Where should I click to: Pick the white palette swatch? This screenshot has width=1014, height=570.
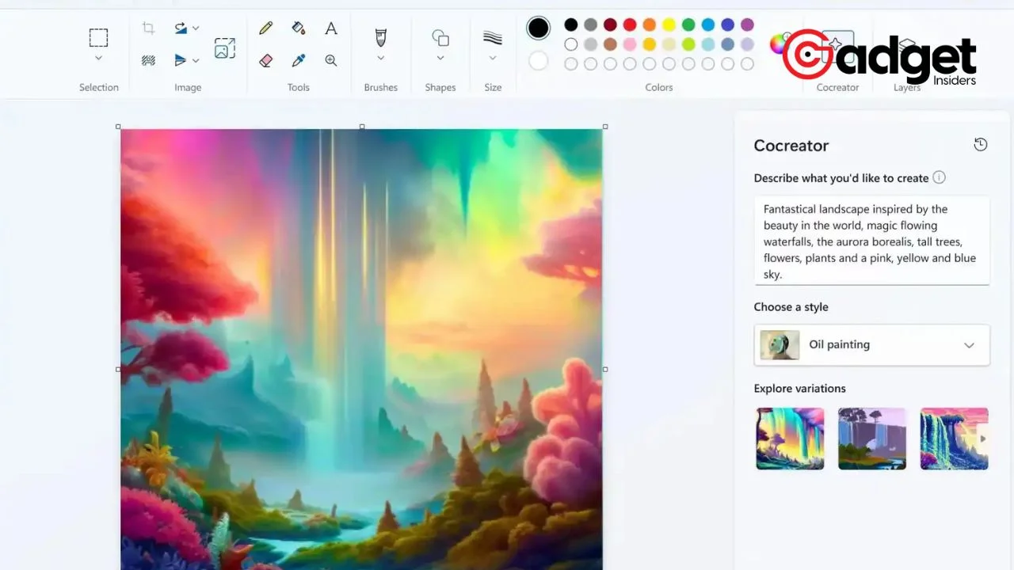point(570,44)
